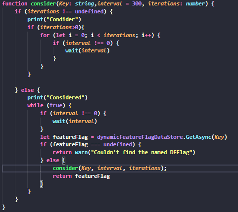Click the highlighted opening brace after else
The image size is (238, 212).
click(64, 160)
